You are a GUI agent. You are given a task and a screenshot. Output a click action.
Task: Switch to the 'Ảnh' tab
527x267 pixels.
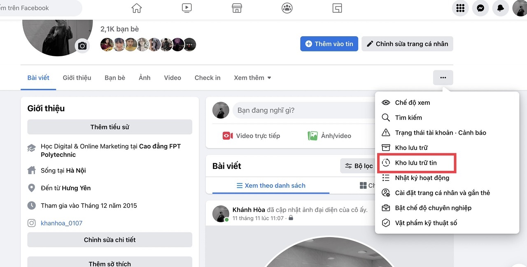145,78
